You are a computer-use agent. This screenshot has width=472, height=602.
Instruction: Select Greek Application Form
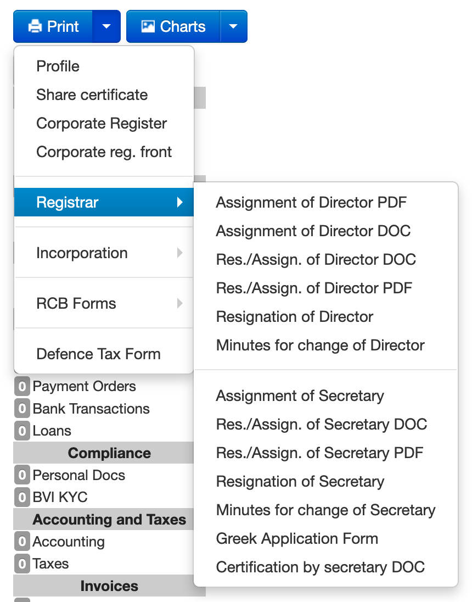tap(297, 539)
